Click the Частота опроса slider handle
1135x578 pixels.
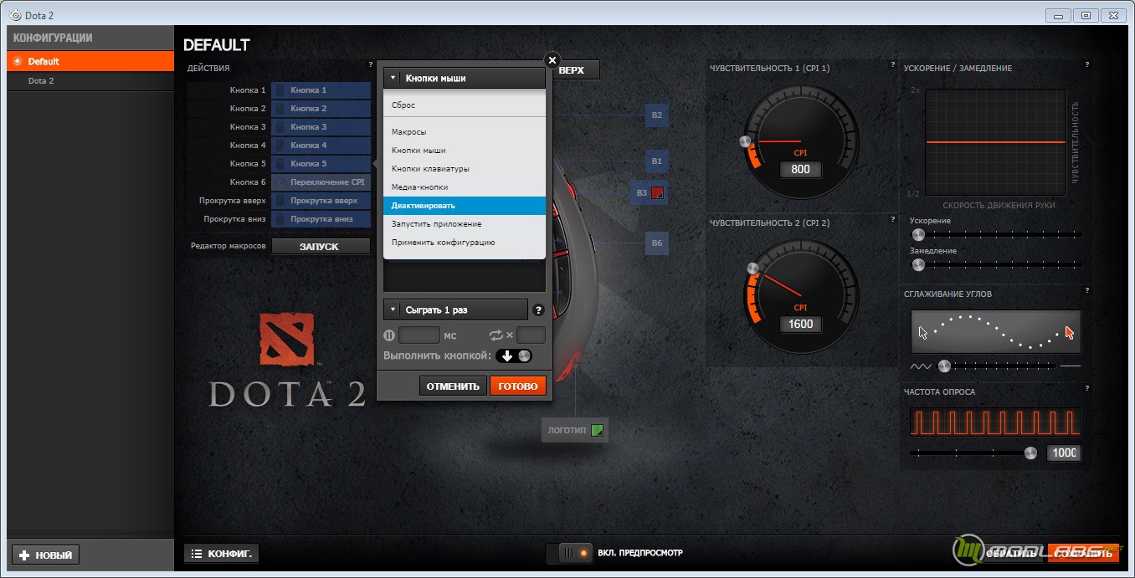(x=1030, y=453)
